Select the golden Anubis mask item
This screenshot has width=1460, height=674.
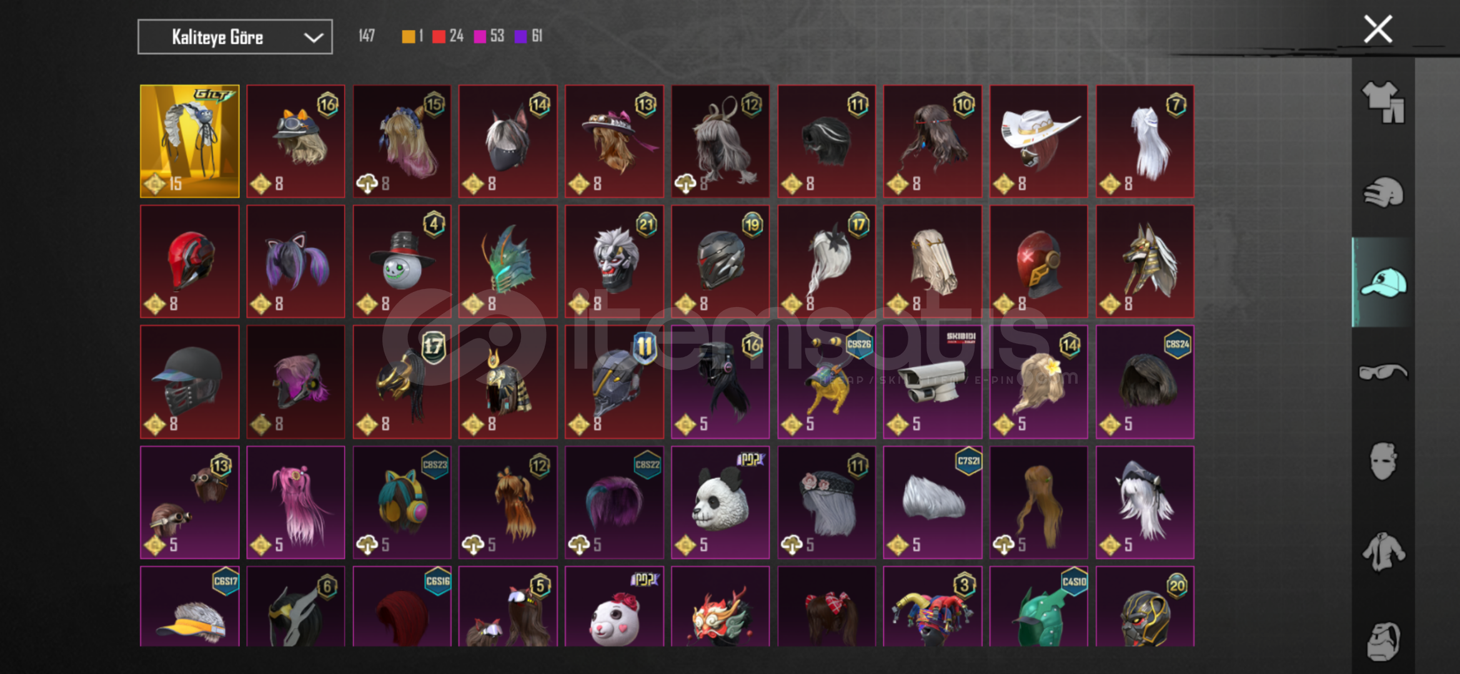[x=1145, y=261]
